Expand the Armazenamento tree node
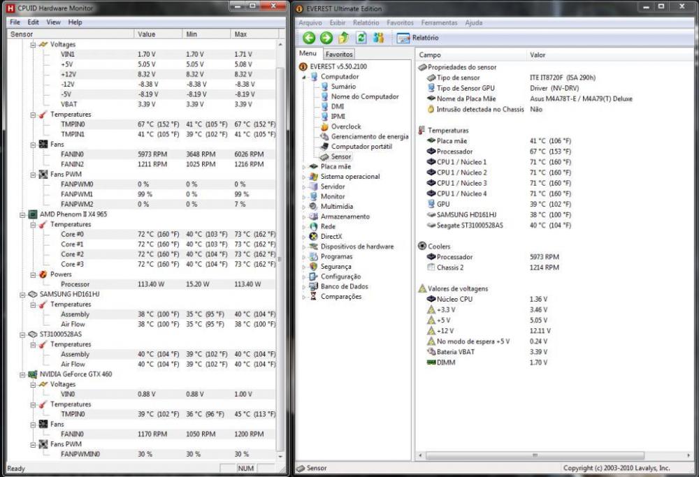 pos(304,217)
